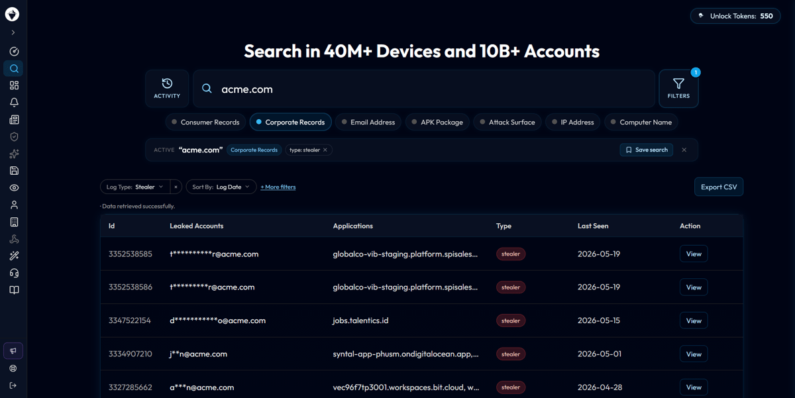
Task: Click the '+ More filters' link
Action: coord(278,187)
